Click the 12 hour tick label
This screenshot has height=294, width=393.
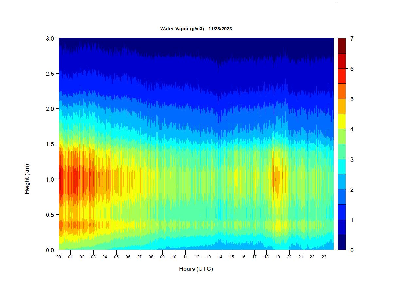(x=197, y=257)
